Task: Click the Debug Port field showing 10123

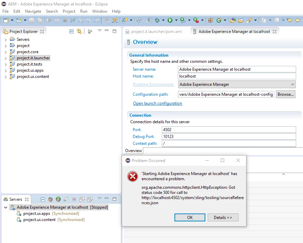Action: [x=229, y=137]
